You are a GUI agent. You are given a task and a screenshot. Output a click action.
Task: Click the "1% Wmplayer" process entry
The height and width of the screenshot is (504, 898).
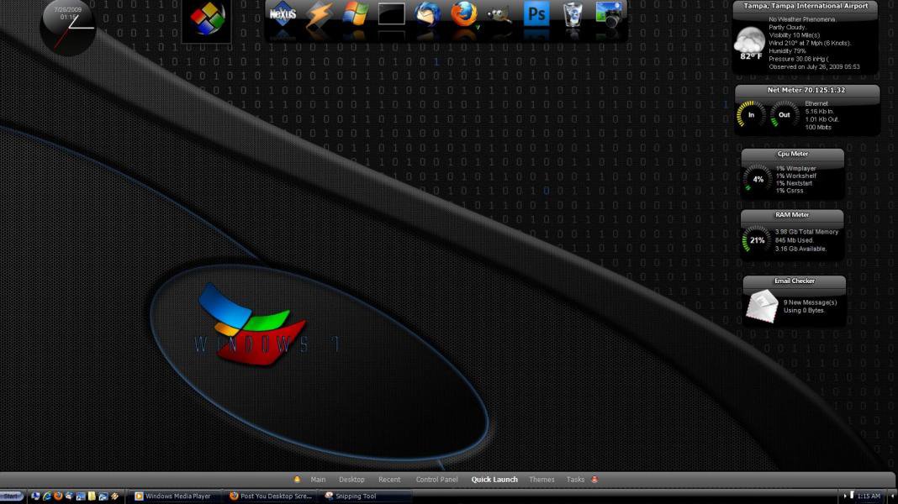[x=796, y=168]
